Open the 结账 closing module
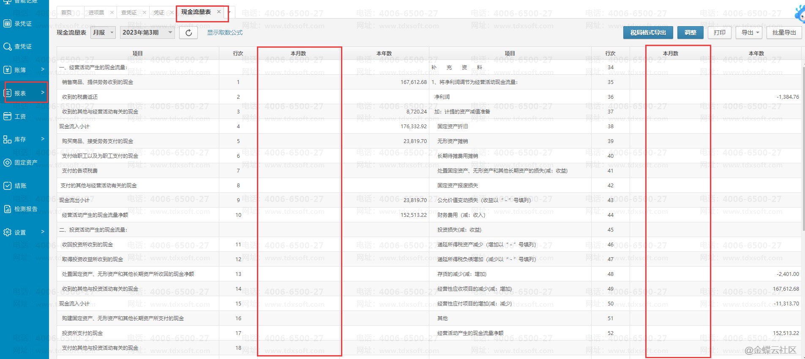The width and height of the screenshot is (805, 359). click(20, 186)
